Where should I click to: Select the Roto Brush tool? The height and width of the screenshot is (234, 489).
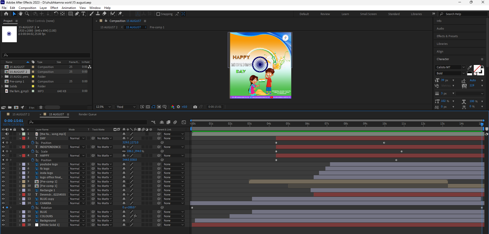(x=112, y=14)
